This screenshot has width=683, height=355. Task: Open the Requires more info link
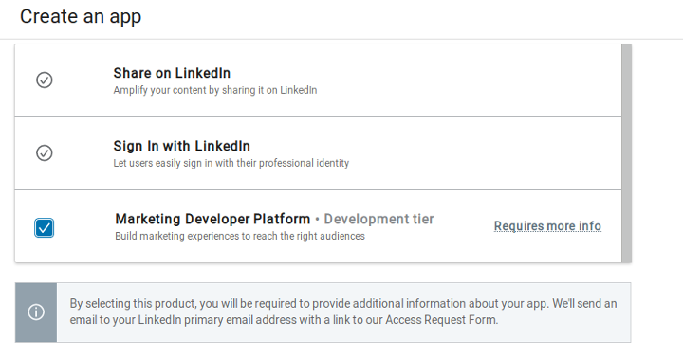[x=547, y=226]
